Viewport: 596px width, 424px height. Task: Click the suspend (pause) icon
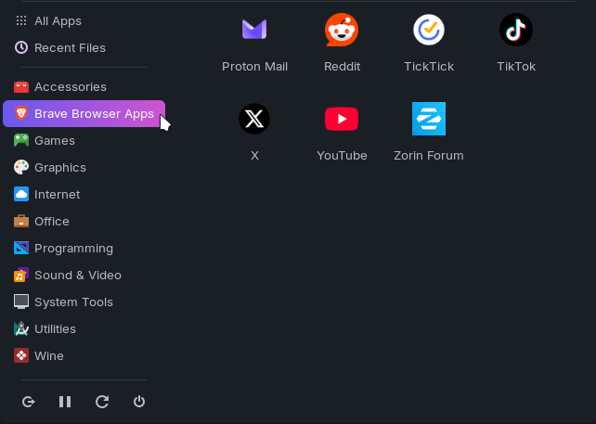coord(65,402)
